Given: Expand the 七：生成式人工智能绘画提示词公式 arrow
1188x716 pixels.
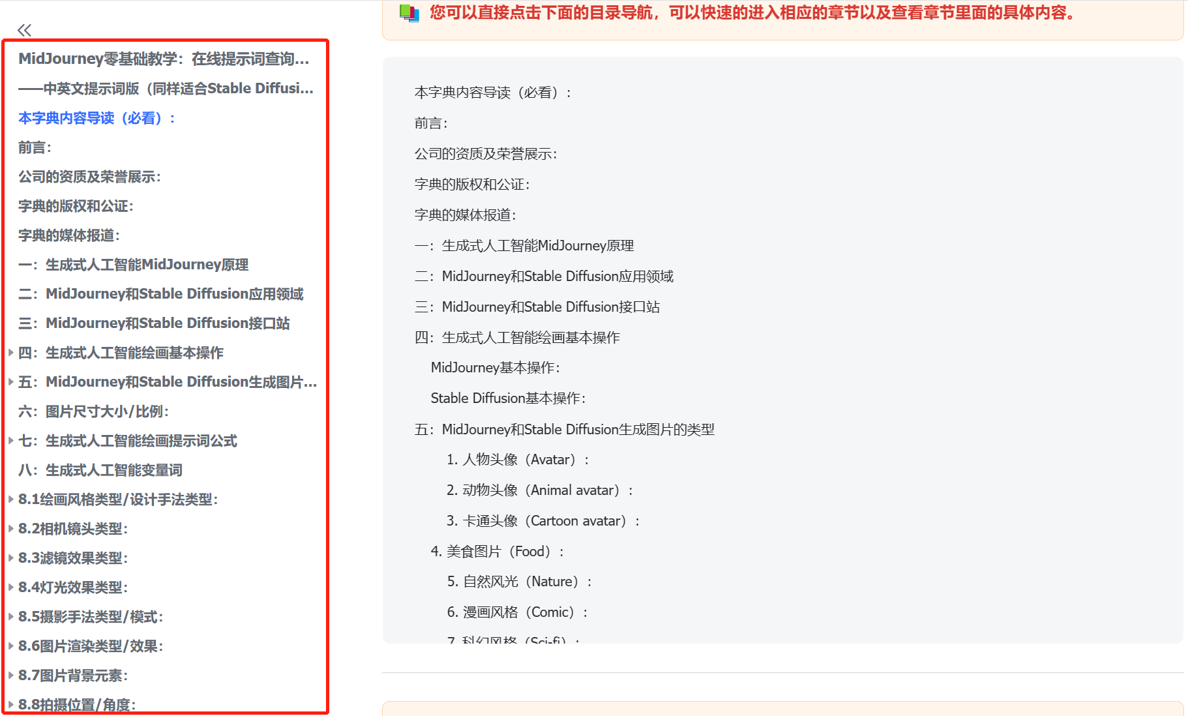Looking at the screenshot, I should click(11, 440).
